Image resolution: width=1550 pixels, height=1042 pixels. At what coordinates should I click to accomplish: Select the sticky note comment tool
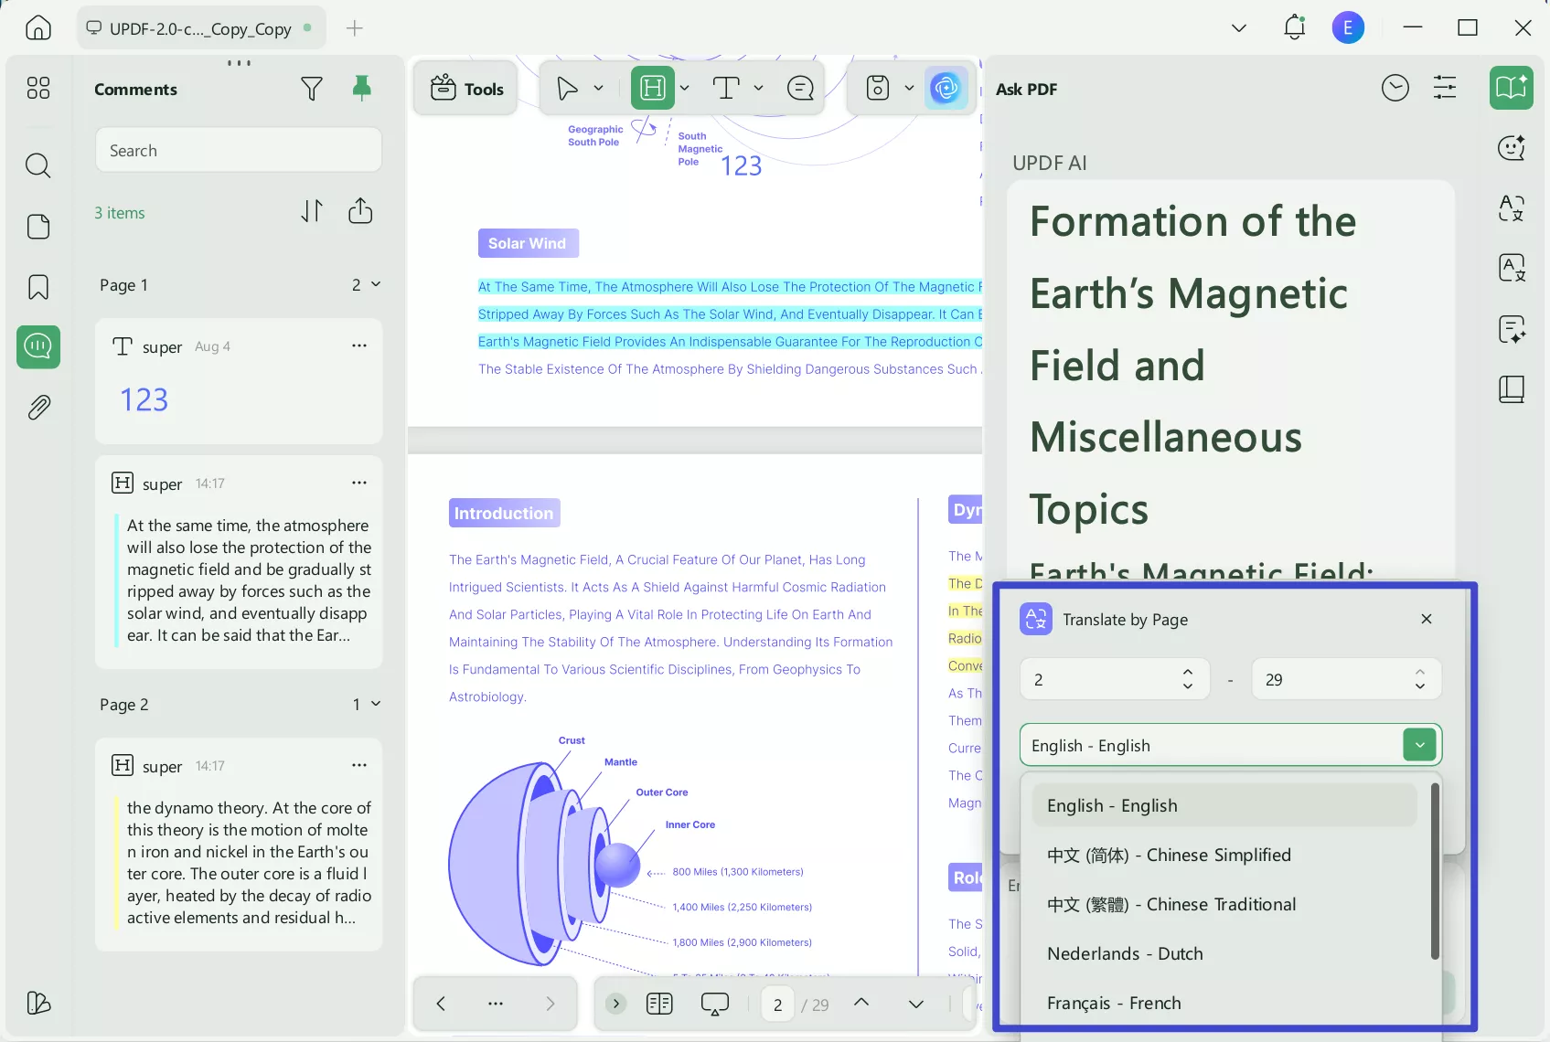pyautogui.click(x=800, y=89)
